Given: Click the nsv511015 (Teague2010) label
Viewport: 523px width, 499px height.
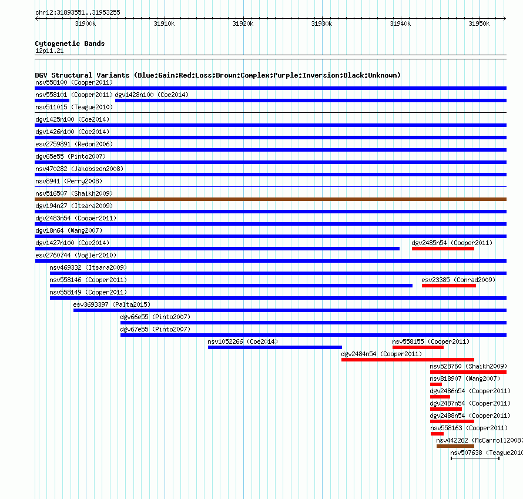Looking at the screenshot, I should coord(74,107).
